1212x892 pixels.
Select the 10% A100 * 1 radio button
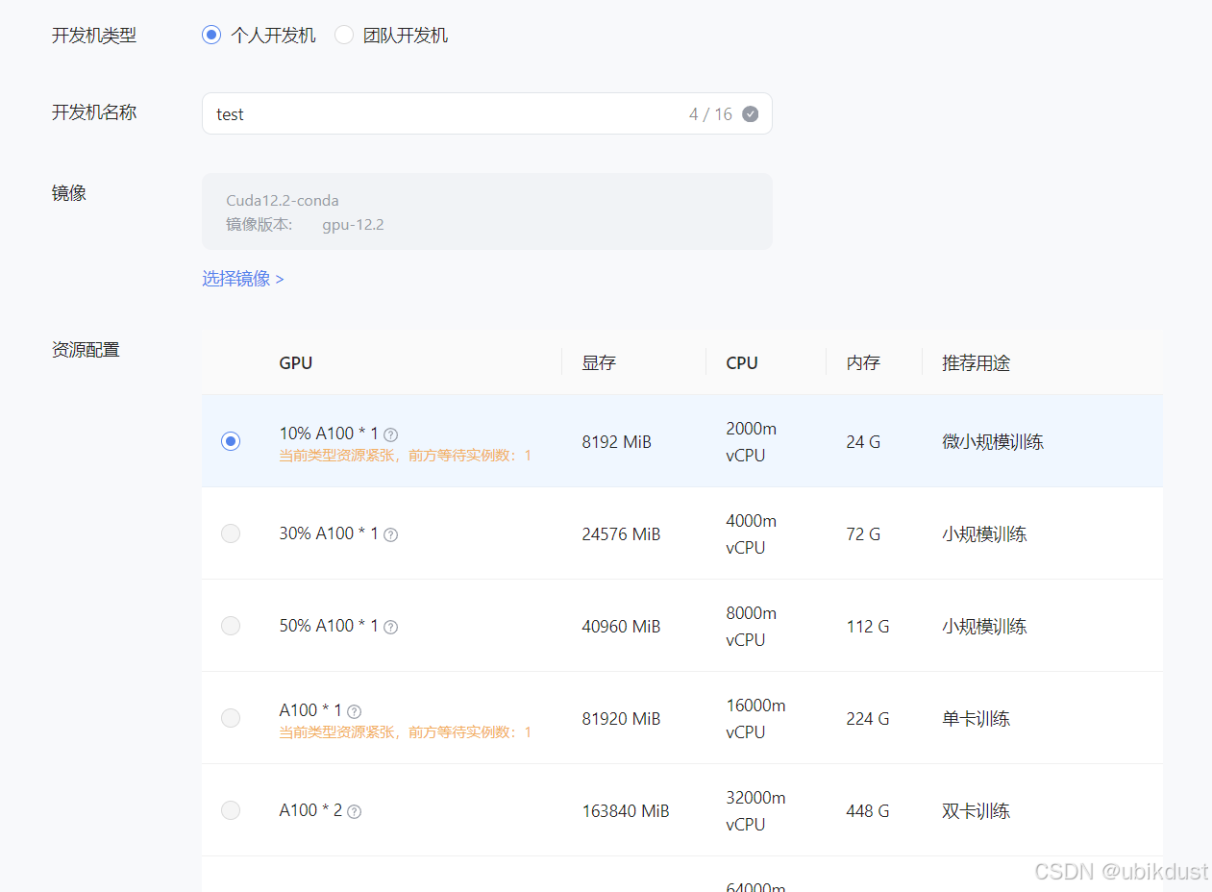(231, 441)
